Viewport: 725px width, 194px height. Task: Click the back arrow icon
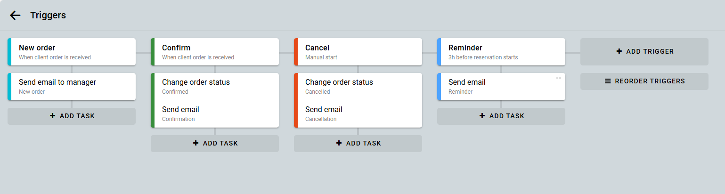15,15
